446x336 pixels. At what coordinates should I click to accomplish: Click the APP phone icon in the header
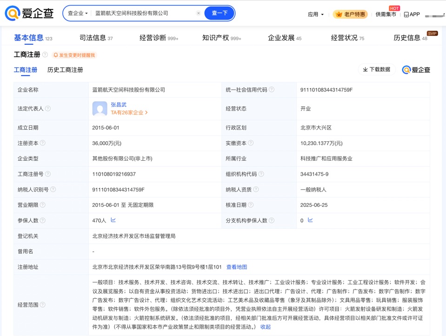click(x=406, y=14)
